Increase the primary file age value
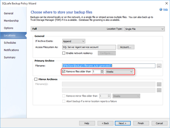Image resolution: width=170 pixels, height=128 pixels. (x=102, y=71)
